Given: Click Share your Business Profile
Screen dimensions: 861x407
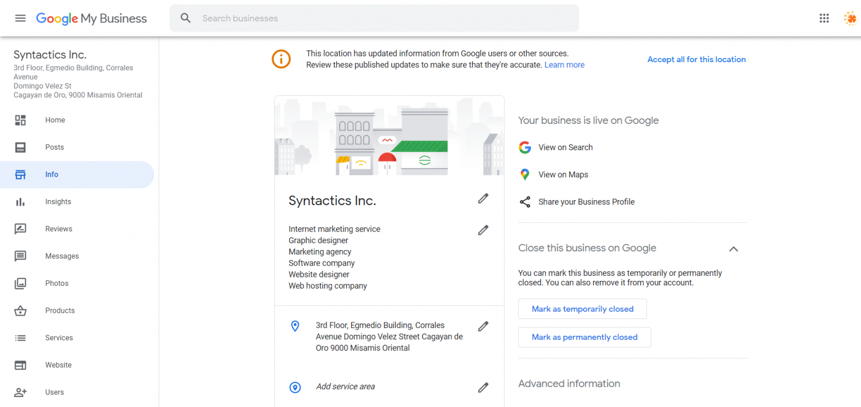Looking at the screenshot, I should click(x=586, y=202).
